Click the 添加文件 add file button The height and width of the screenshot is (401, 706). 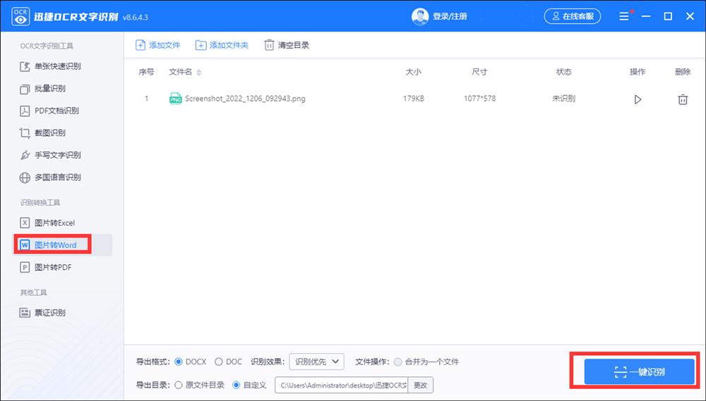tap(157, 45)
